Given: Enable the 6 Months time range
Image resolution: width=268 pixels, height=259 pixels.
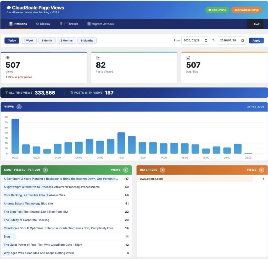Looking at the screenshot, I should tap(87, 40).
